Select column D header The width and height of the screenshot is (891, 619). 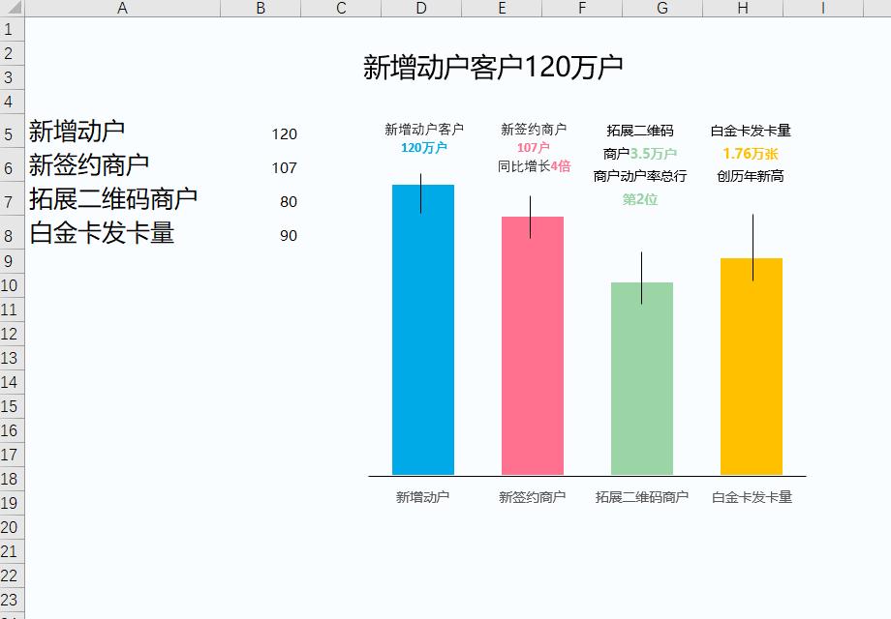(x=421, y=8)
